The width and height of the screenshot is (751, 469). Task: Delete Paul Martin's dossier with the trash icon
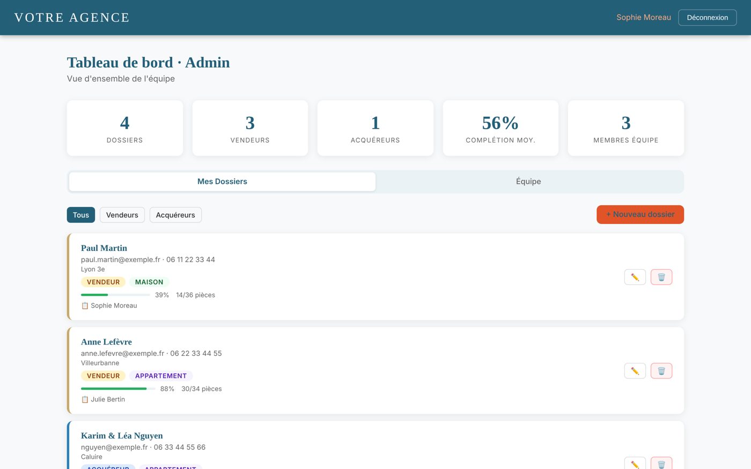(x=661, y=277)
